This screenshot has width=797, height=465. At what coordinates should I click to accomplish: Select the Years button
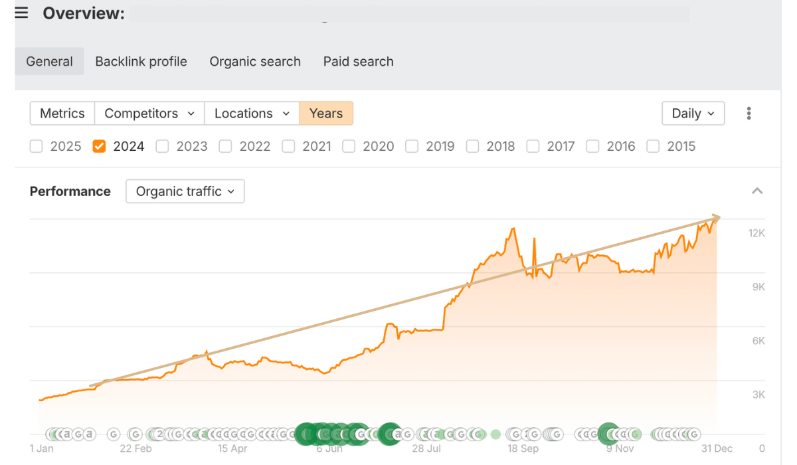coord(326,114)
